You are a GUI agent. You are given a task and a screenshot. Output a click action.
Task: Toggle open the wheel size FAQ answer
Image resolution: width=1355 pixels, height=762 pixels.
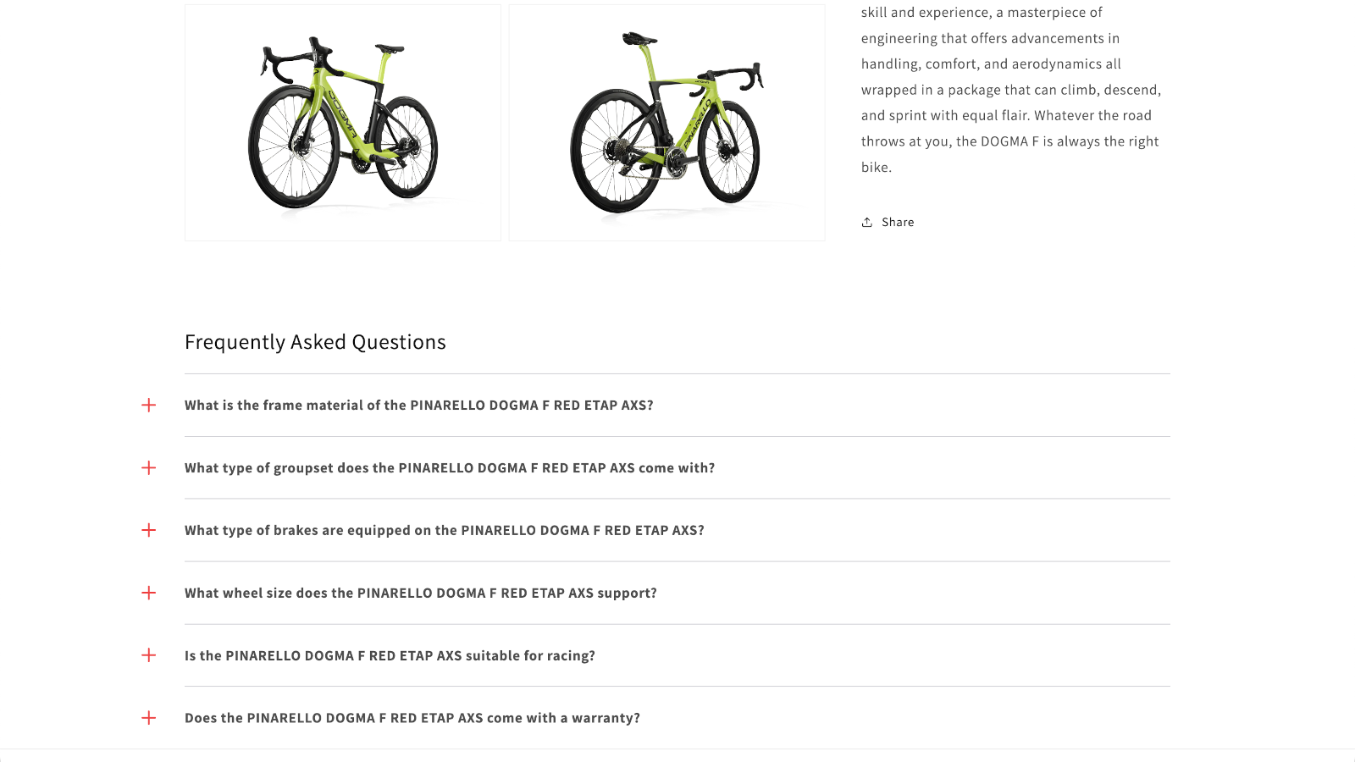421,593
